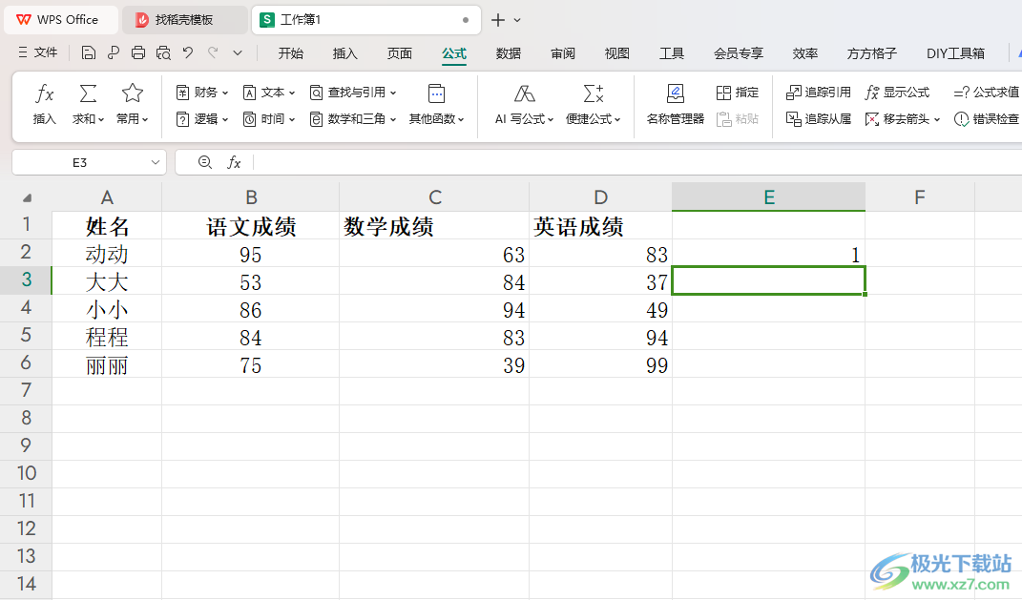1022x600 pixels.
Task: Open the Member Exclusive (会员专享) tab
Action: coord(739,53)
